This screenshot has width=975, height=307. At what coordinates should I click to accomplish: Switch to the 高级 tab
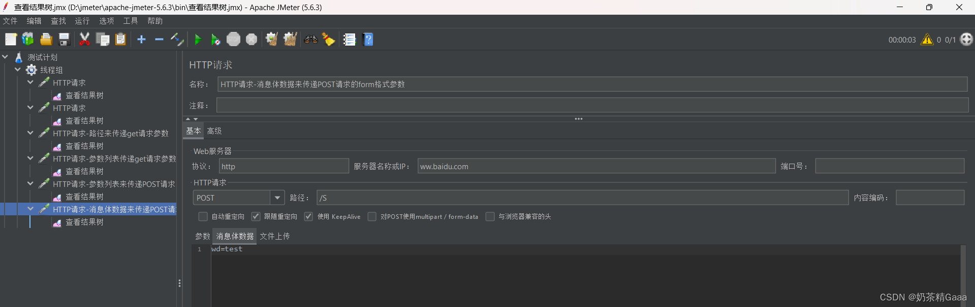tap(214, 131)
